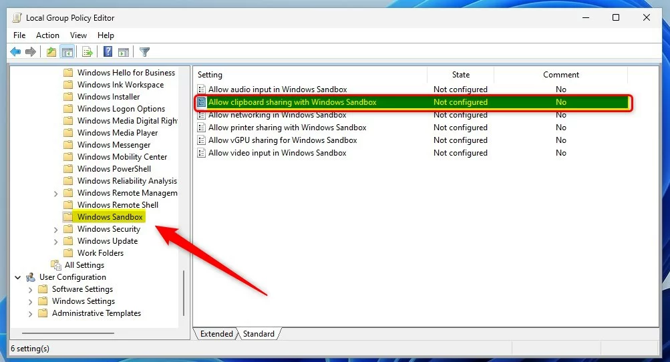
Task: Click the policy icon for Allow audio input
Action: [201, 89]
